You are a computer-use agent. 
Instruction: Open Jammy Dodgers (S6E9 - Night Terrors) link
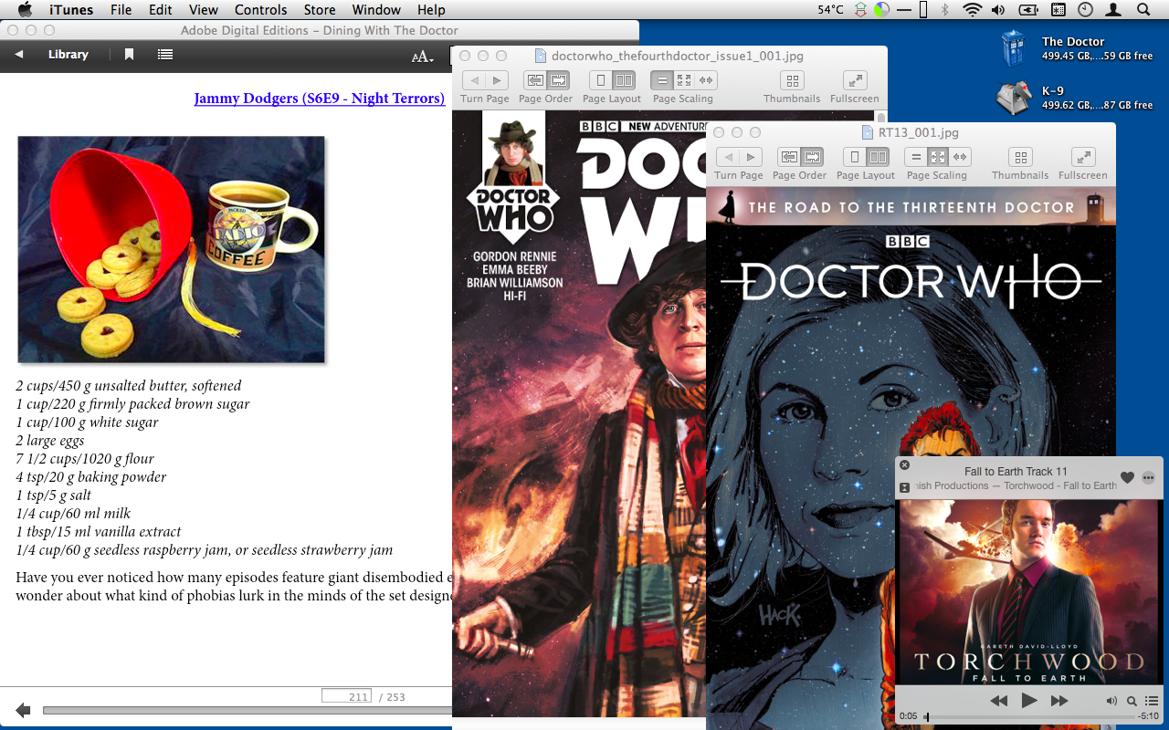pyautogui.click(x=320, y=99)
